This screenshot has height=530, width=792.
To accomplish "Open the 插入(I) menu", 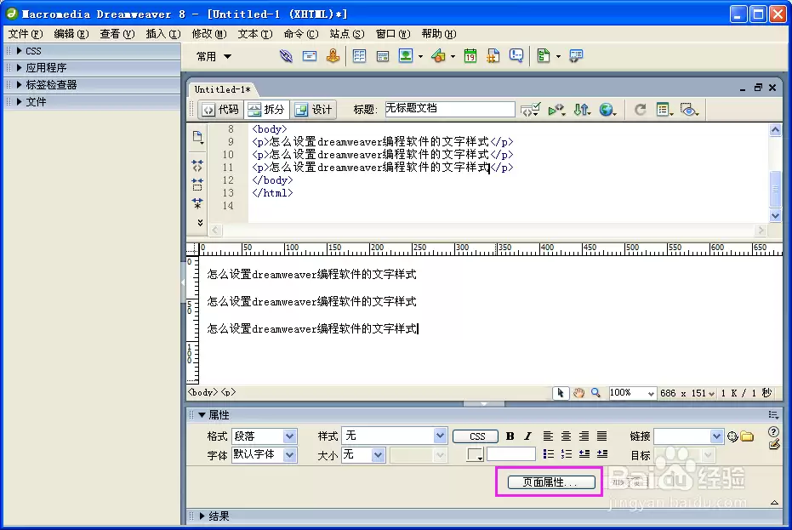I will [x=163, y=34].
